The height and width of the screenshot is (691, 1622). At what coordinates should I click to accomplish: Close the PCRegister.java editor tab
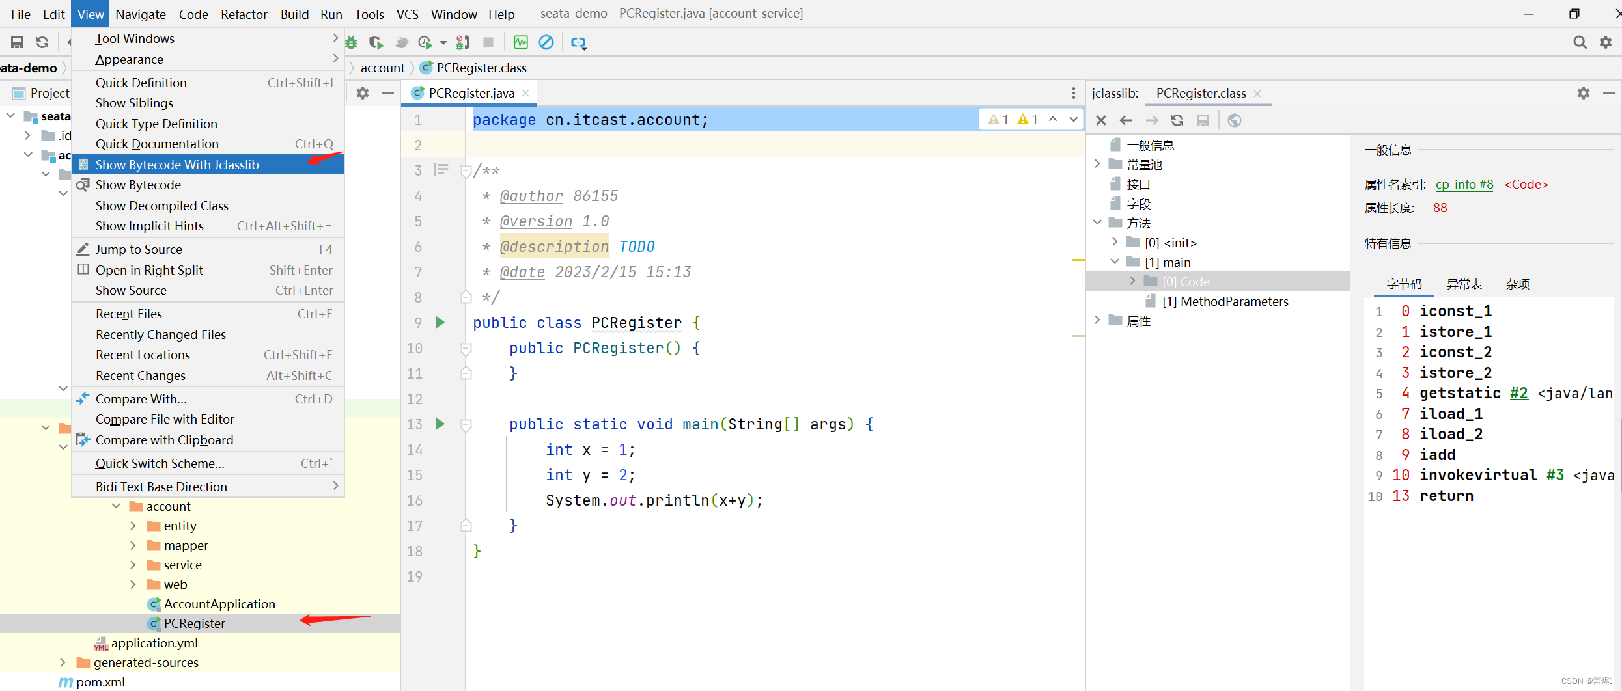526,93
